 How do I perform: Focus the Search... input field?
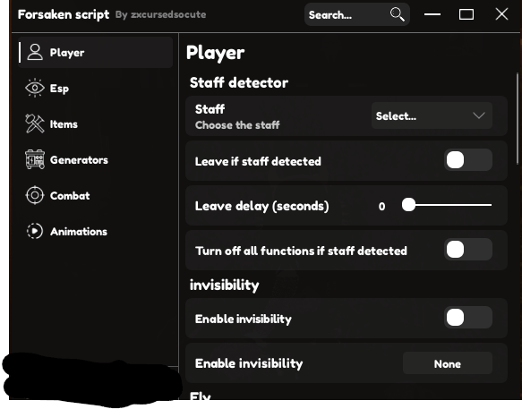[x=357, y=14]
